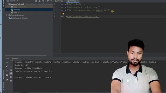Toggle Soft-Wrap in the Run console
Screen dimensions: 166x93
[x=11, y=70]
